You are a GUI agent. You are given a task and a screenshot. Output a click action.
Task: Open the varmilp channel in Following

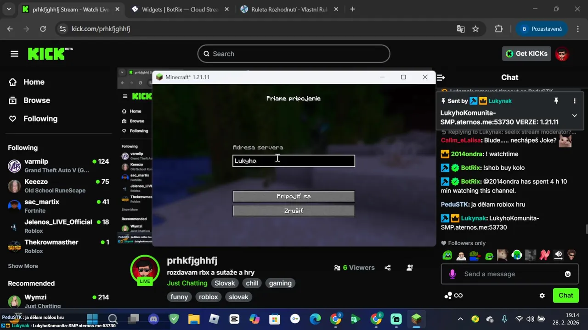tap(58, 165)
